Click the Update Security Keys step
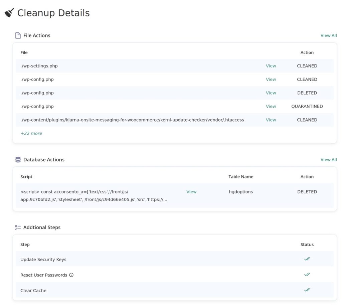The height and width of the screenshot is (305, 342). tap(43, 260)
